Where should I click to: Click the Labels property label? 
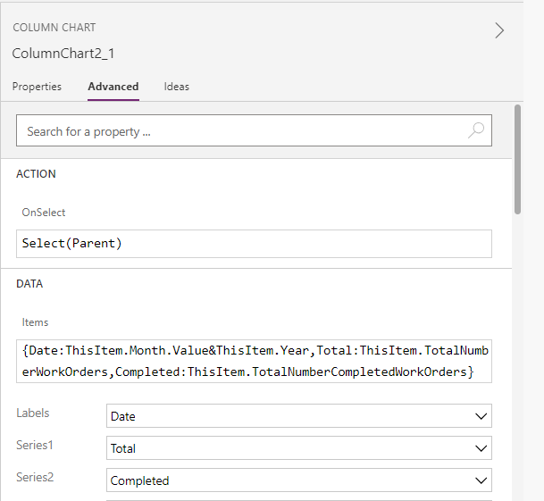tap(33, 413)
